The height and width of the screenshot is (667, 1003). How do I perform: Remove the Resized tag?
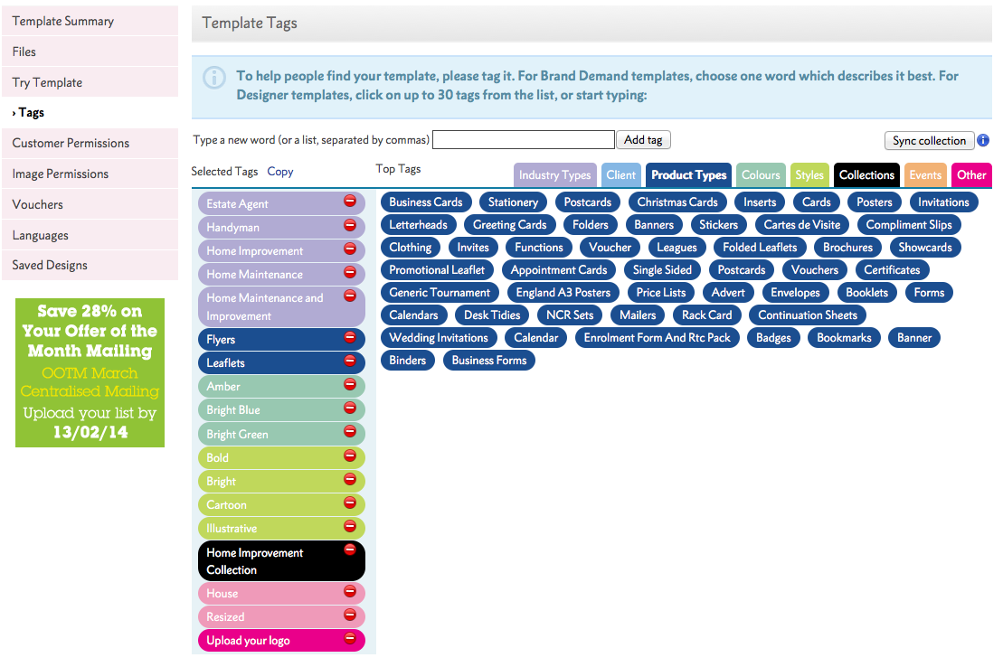pyautogui.click(x=350, y=615)
